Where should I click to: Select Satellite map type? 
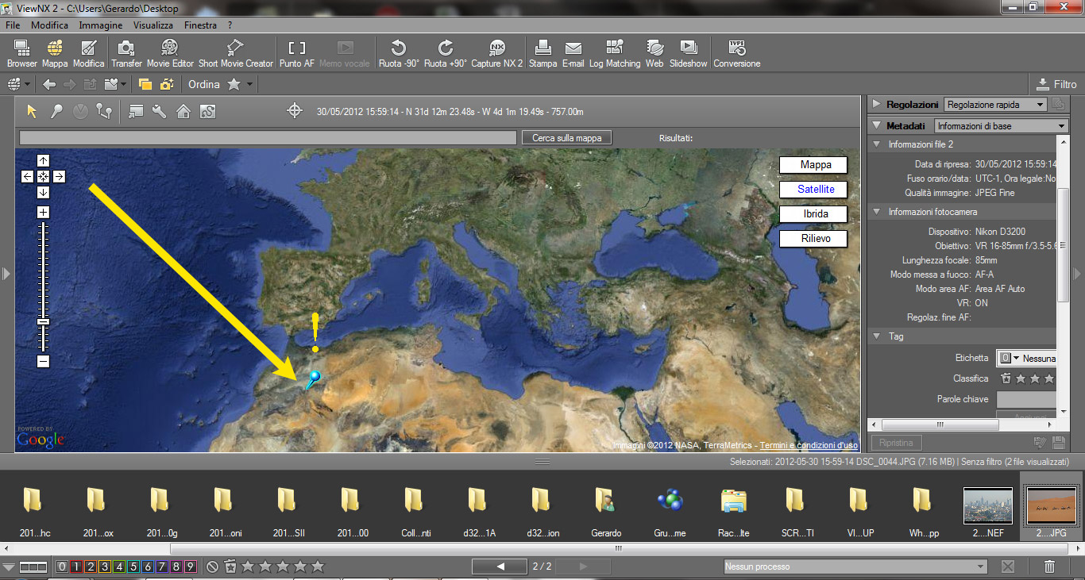pos(813,190)
